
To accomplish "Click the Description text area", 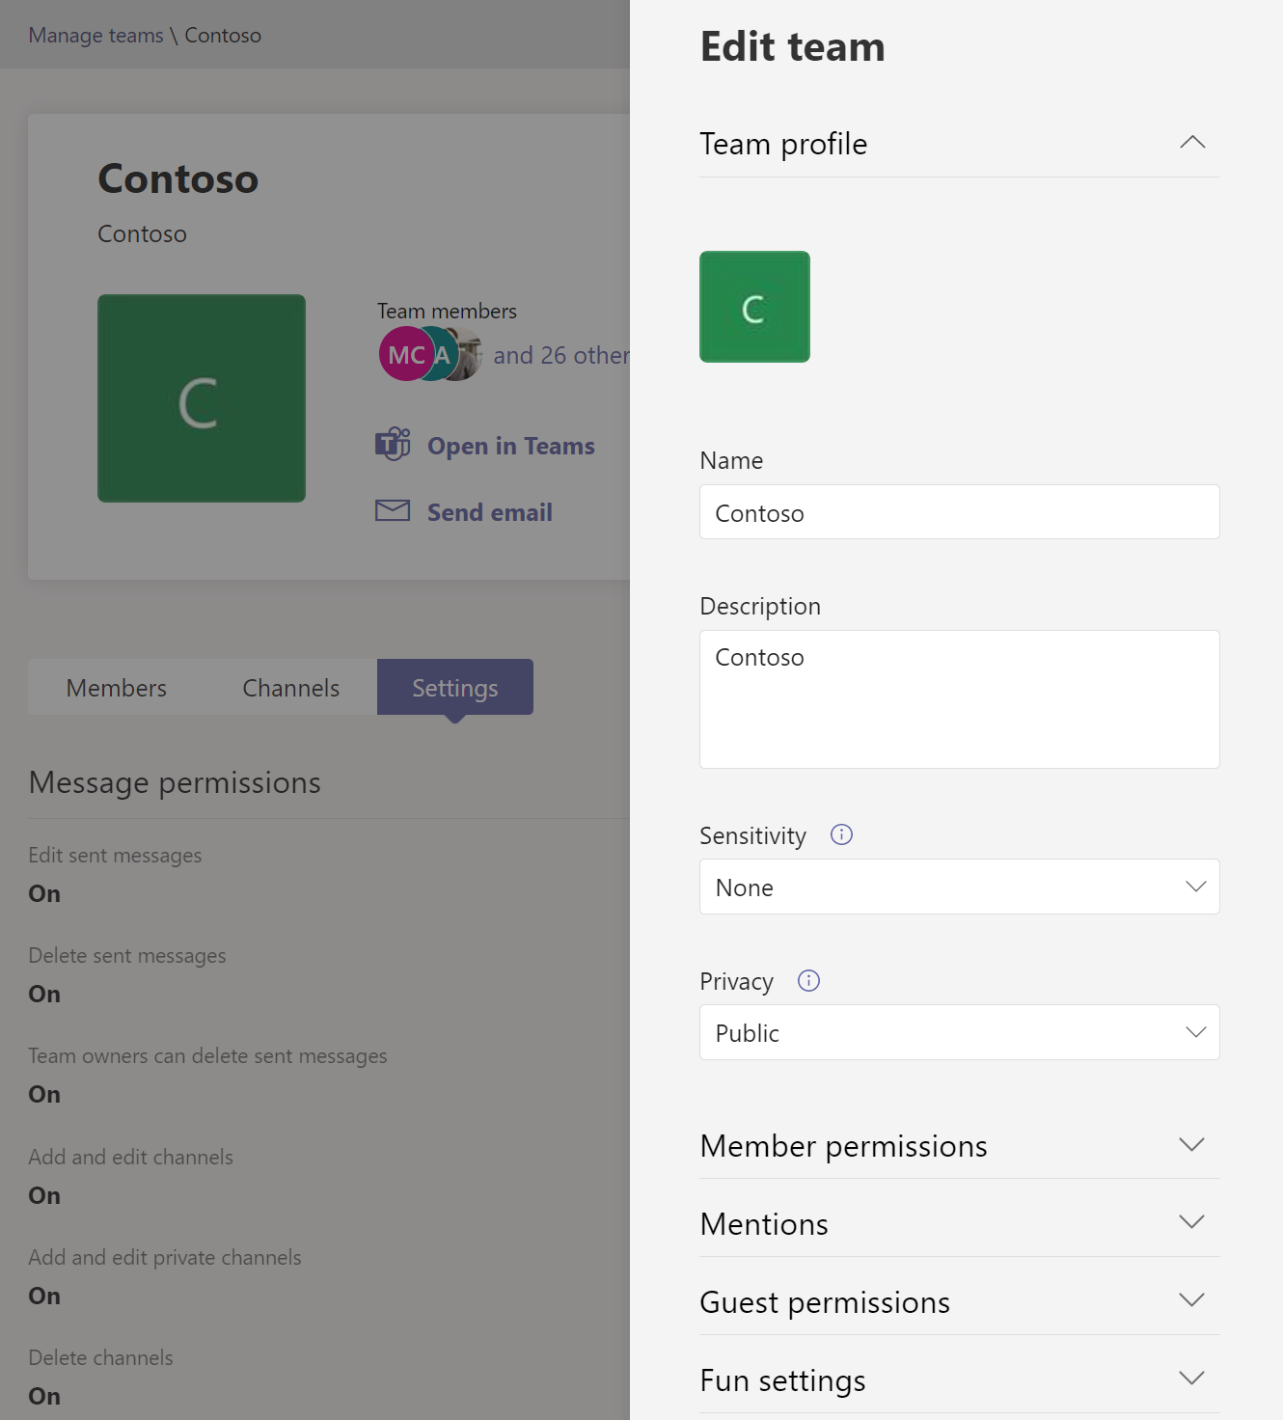I will [x=960, y=699].
